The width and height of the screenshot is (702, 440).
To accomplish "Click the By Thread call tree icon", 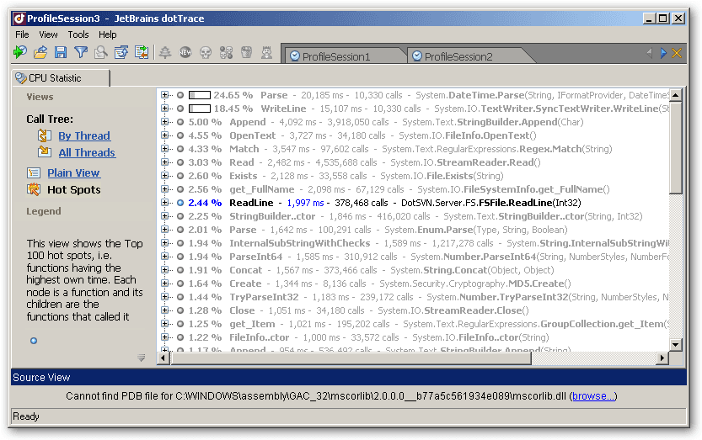I will click(x=44, y=135).
